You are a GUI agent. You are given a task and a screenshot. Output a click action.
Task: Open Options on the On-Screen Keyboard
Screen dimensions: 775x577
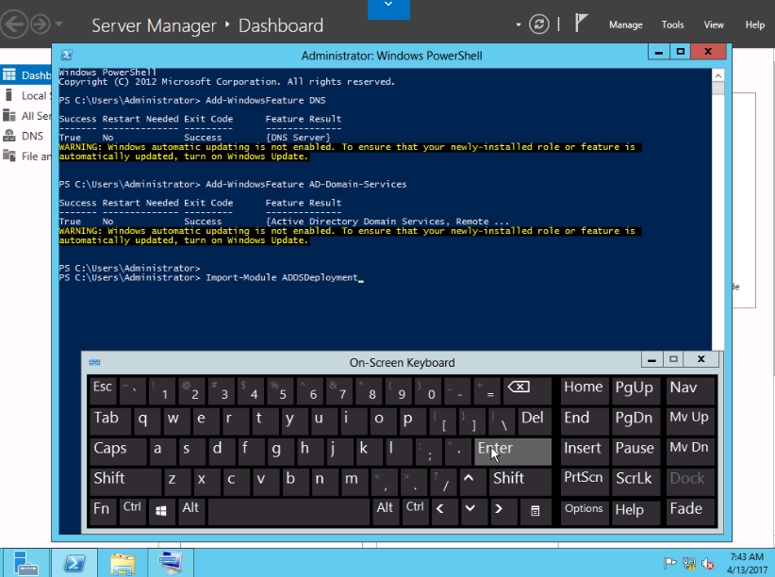point(585,511)
